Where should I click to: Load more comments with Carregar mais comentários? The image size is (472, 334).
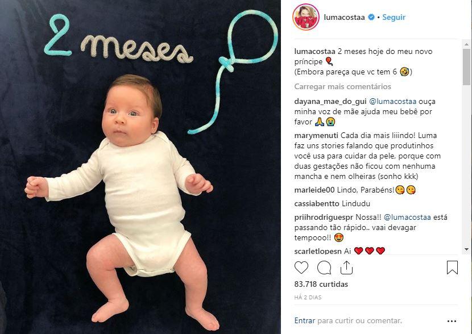coord(342,86)
